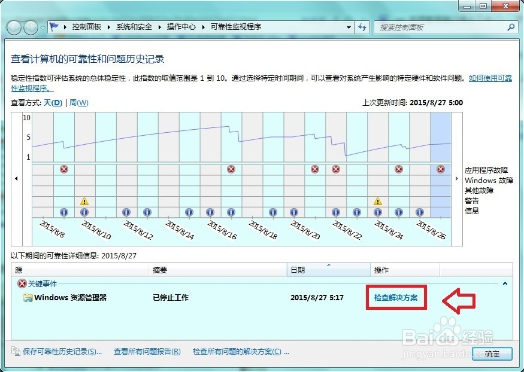Click the blue information icon on 2015/8/16

tap(210, 212)
